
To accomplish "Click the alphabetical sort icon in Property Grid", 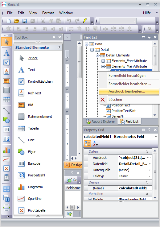I will pyautogui.click(x=96, y=144).
